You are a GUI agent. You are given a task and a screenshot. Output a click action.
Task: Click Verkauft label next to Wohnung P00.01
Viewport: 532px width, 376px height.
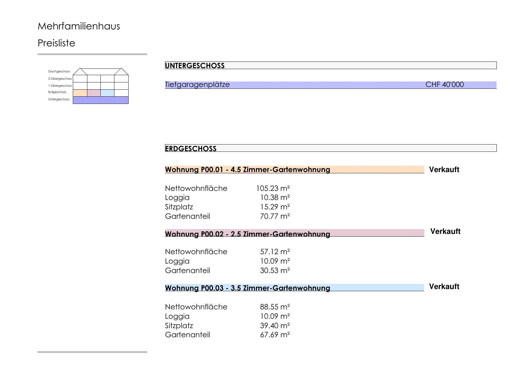444,170
